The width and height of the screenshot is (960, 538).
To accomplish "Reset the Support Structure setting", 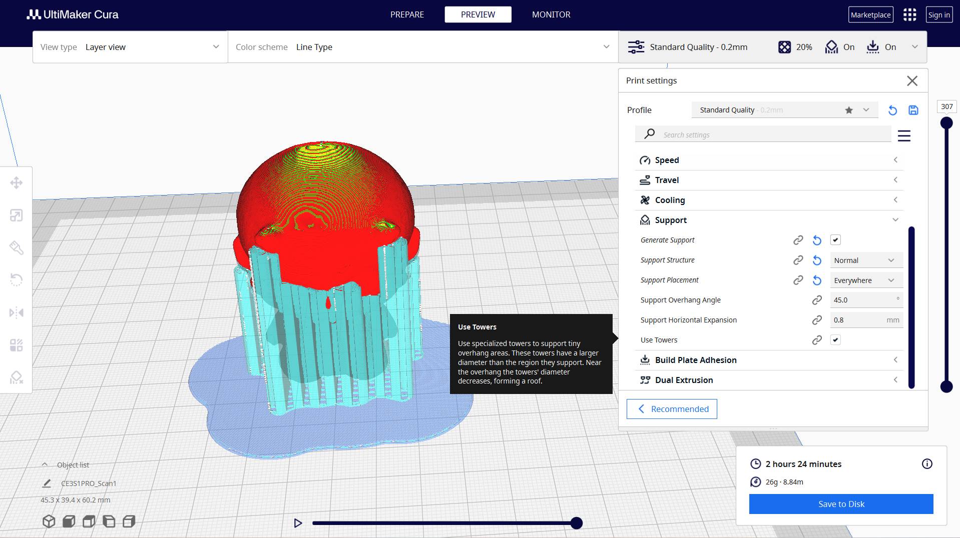I will (817, 260).
